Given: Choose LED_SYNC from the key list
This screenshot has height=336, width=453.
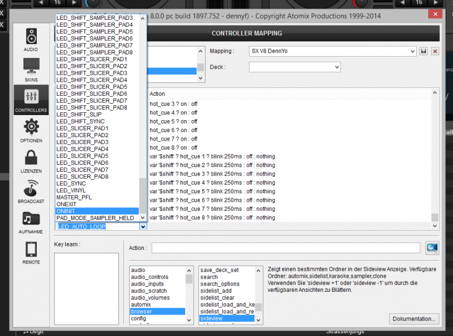Looking at the screenshot, I should click(97, 184).
